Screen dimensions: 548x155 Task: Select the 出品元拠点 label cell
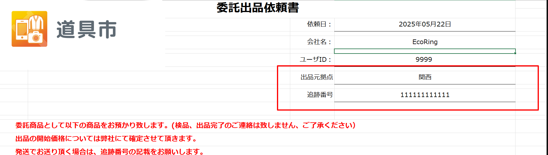317,77
